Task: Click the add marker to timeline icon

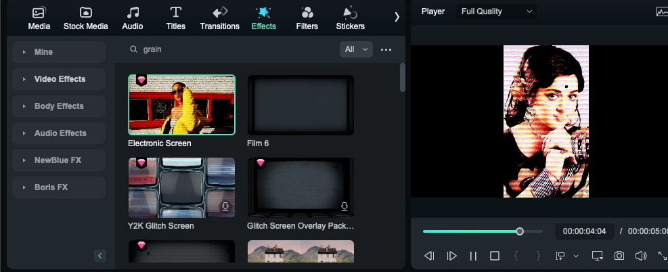Action: tap(560, 256)
